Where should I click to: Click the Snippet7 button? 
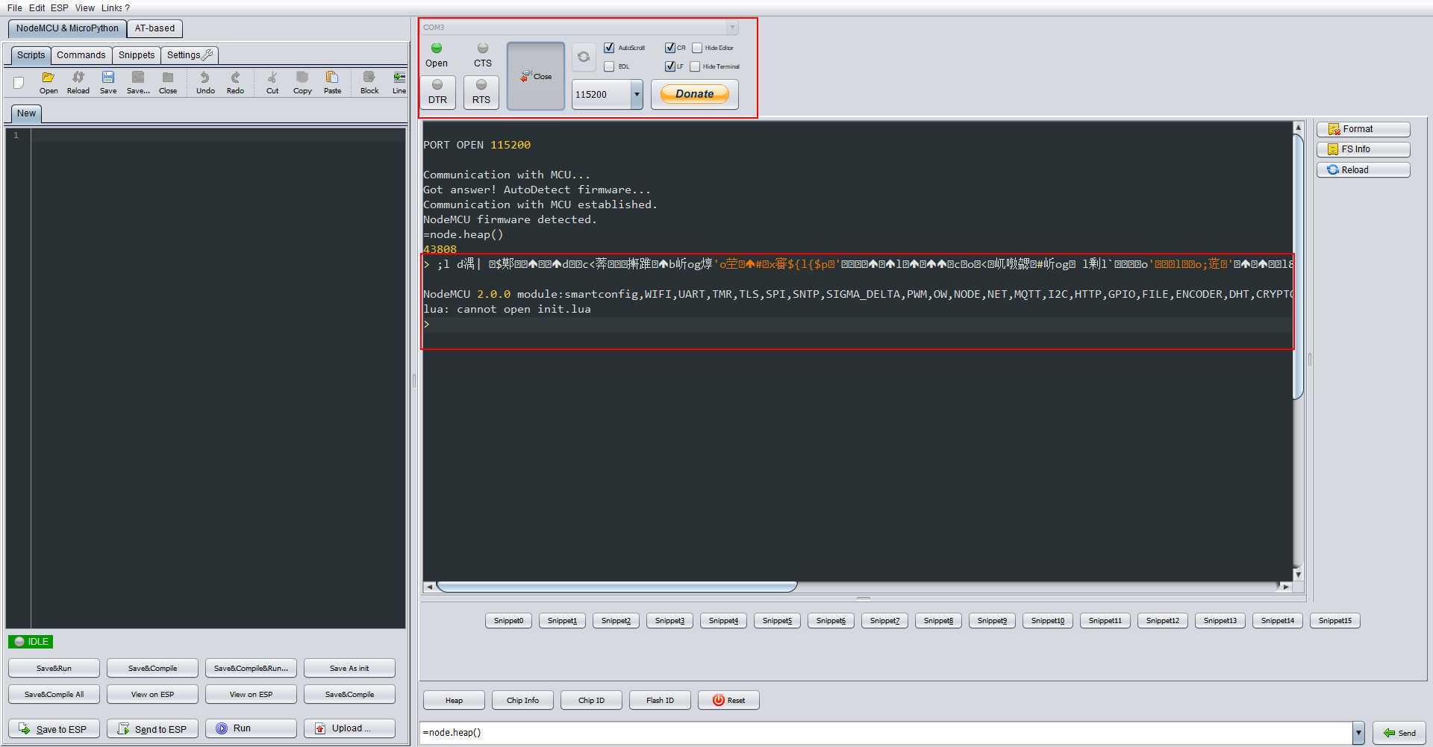click(884, 621)
